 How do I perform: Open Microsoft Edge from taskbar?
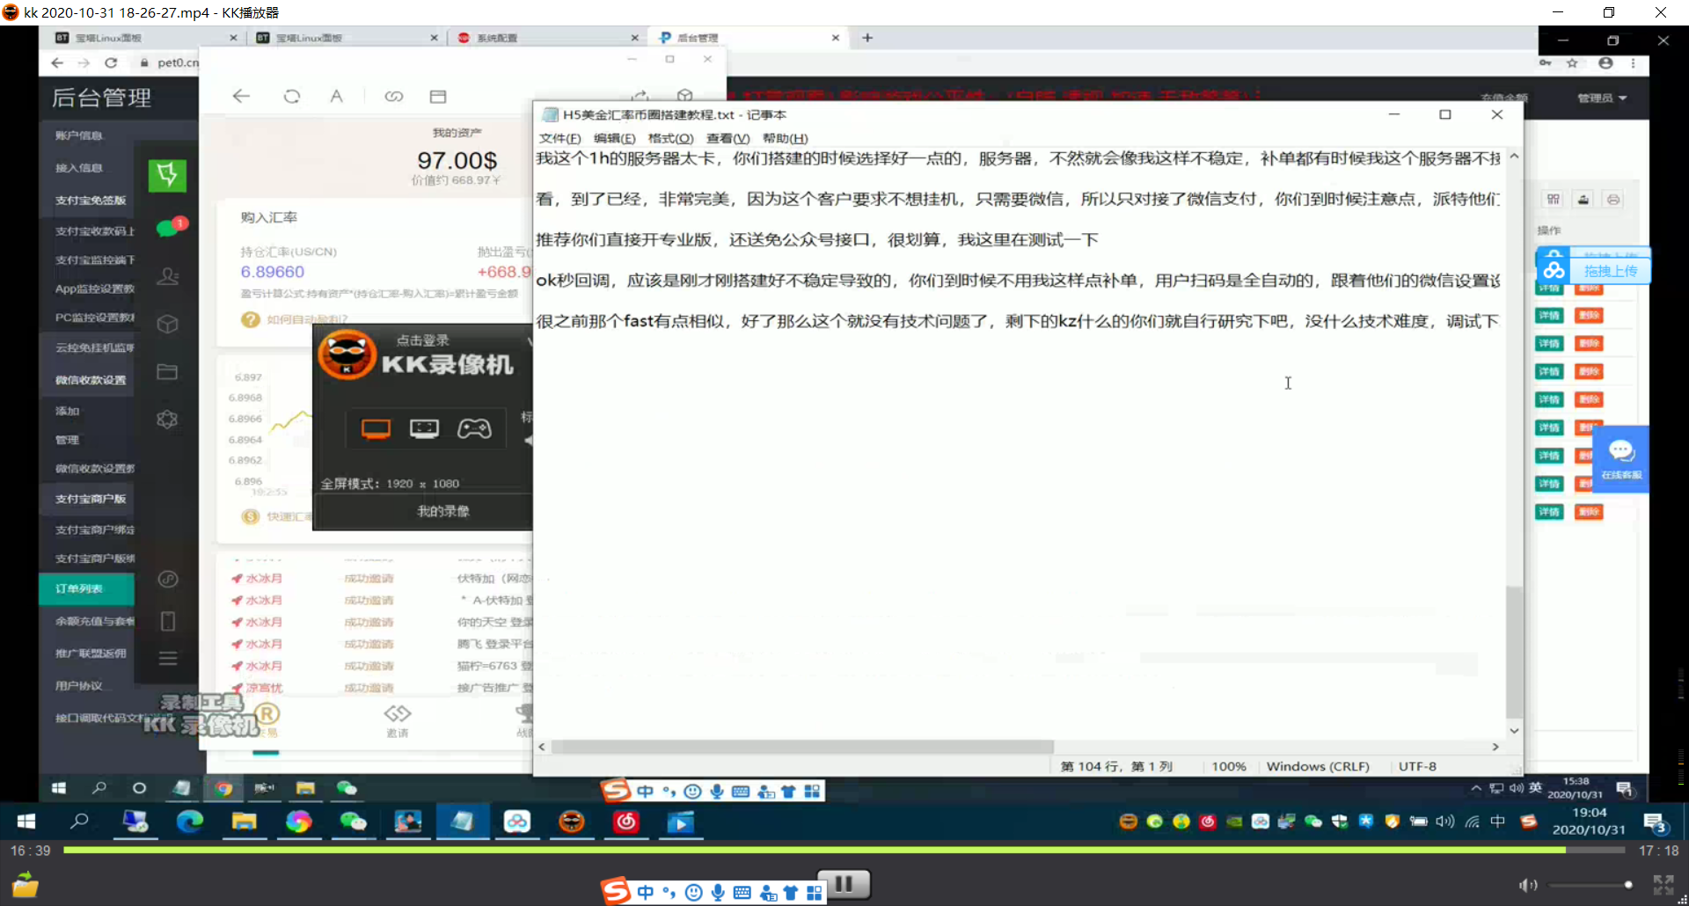coord(189,822)
